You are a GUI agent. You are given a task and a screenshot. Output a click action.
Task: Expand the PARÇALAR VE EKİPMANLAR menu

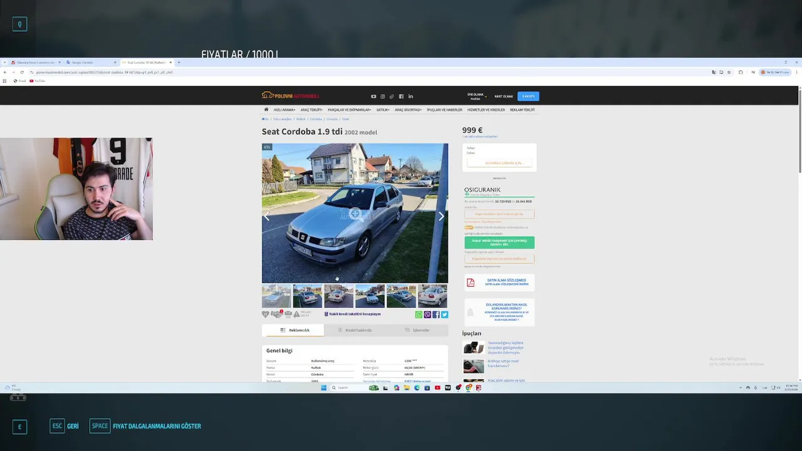pyautogui.click(x=350, y=110)
